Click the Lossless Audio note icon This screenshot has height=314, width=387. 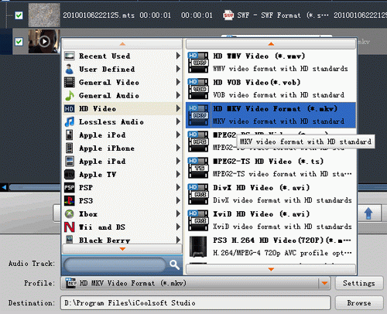click(x=70, y=121)
